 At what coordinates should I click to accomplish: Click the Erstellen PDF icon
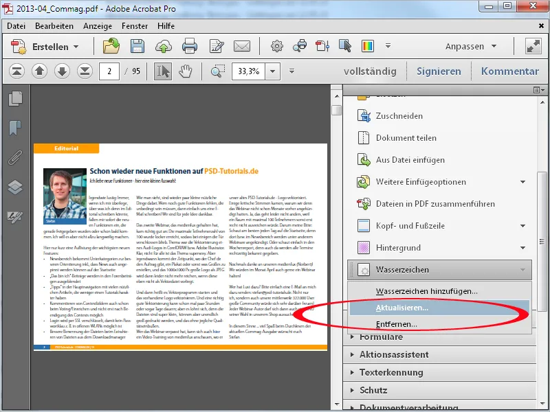(x=19, y=47)
